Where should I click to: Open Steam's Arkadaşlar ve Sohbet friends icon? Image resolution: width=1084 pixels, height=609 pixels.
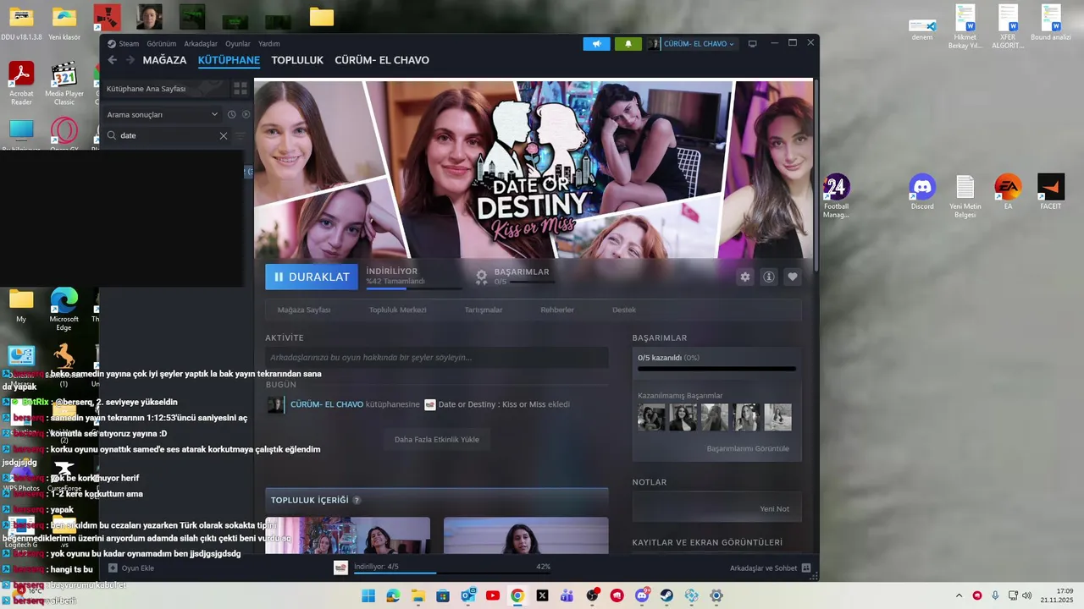point(806,568)
